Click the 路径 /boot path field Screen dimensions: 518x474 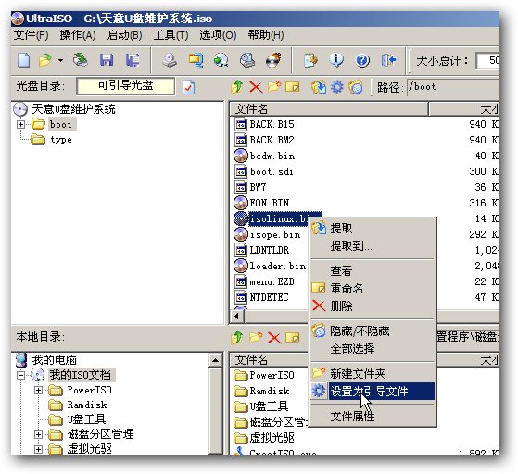pyautogui.click(x=453, y=87)
